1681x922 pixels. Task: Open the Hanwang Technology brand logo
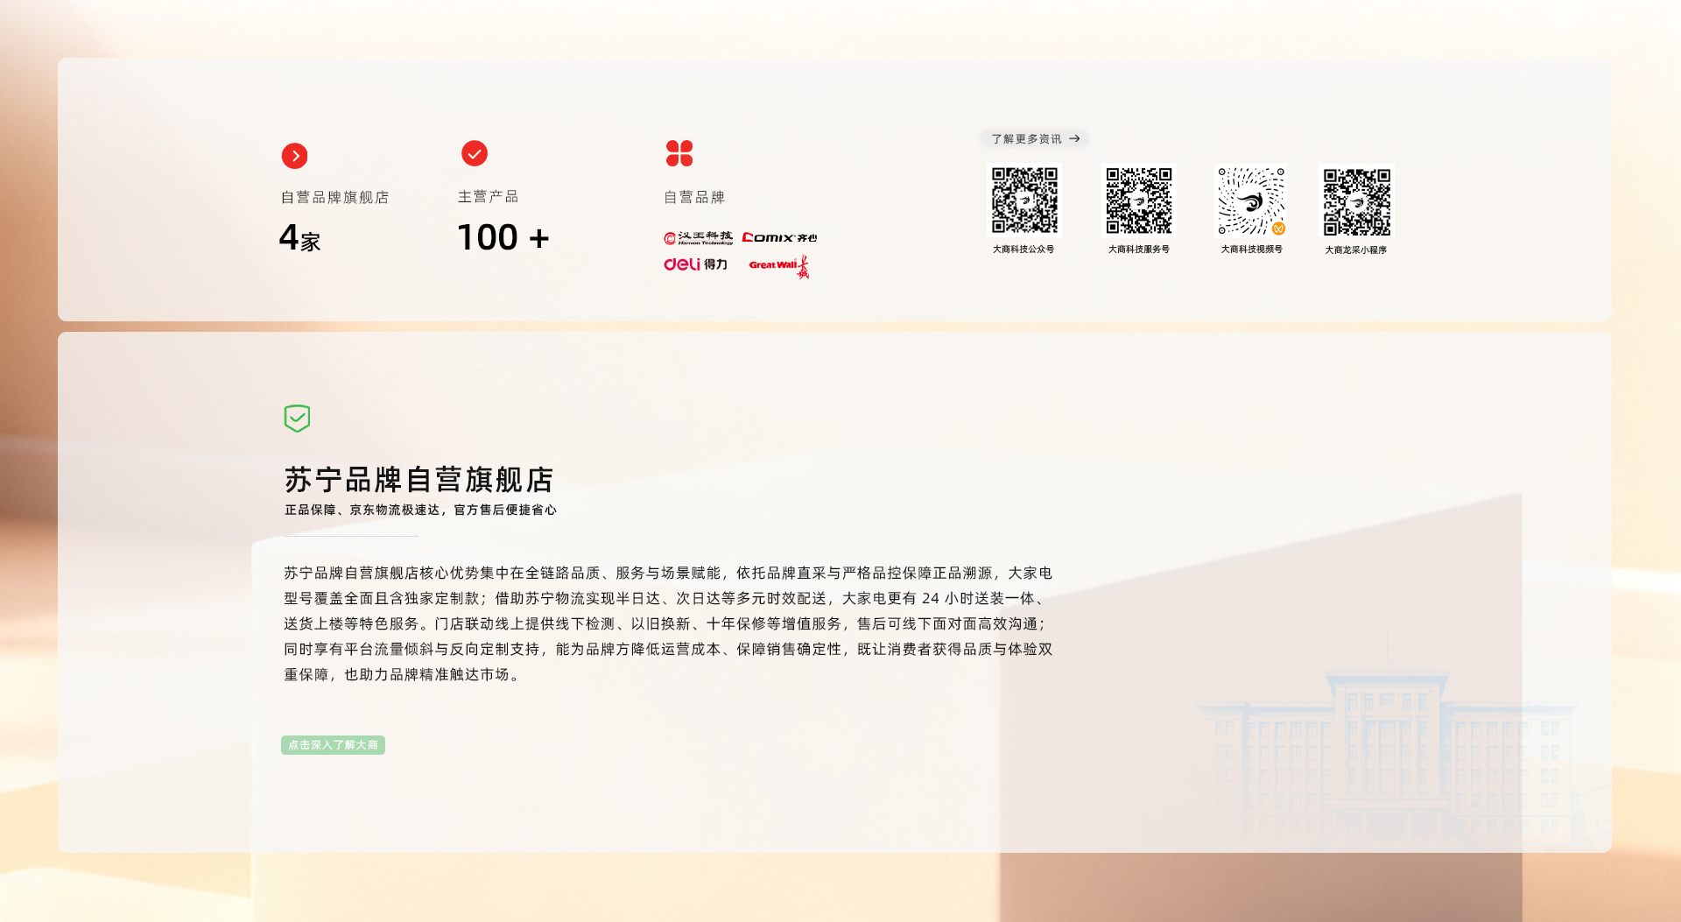(x=698, y=238)
